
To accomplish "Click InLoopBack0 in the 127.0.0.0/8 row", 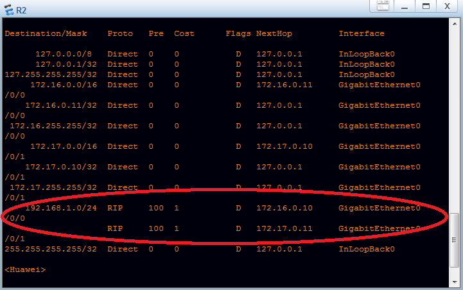I will tap(367, 54).
